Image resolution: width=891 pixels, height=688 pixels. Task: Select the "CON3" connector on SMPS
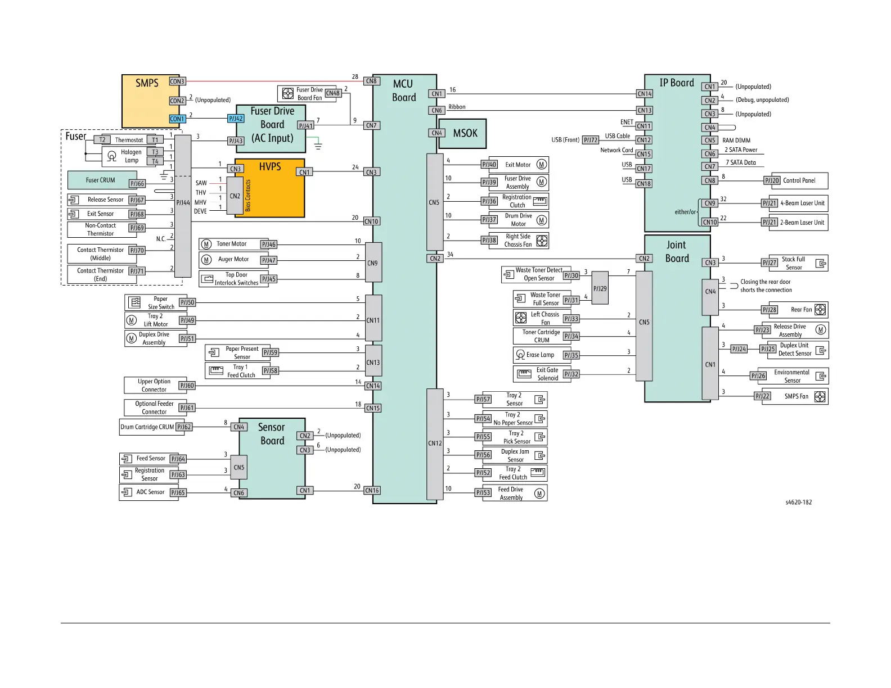pyautogui.click(x=177, y=82)
